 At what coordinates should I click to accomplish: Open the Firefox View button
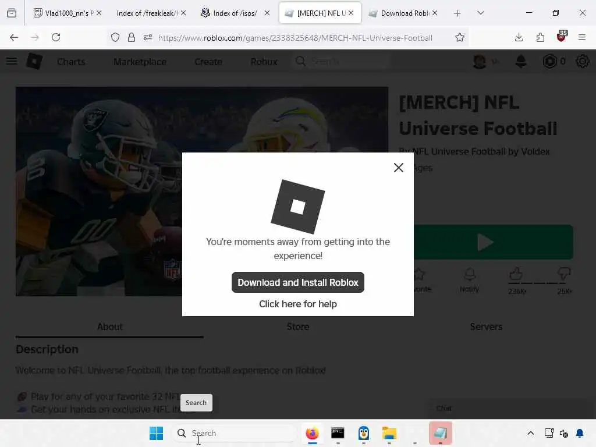pos(12,13)
